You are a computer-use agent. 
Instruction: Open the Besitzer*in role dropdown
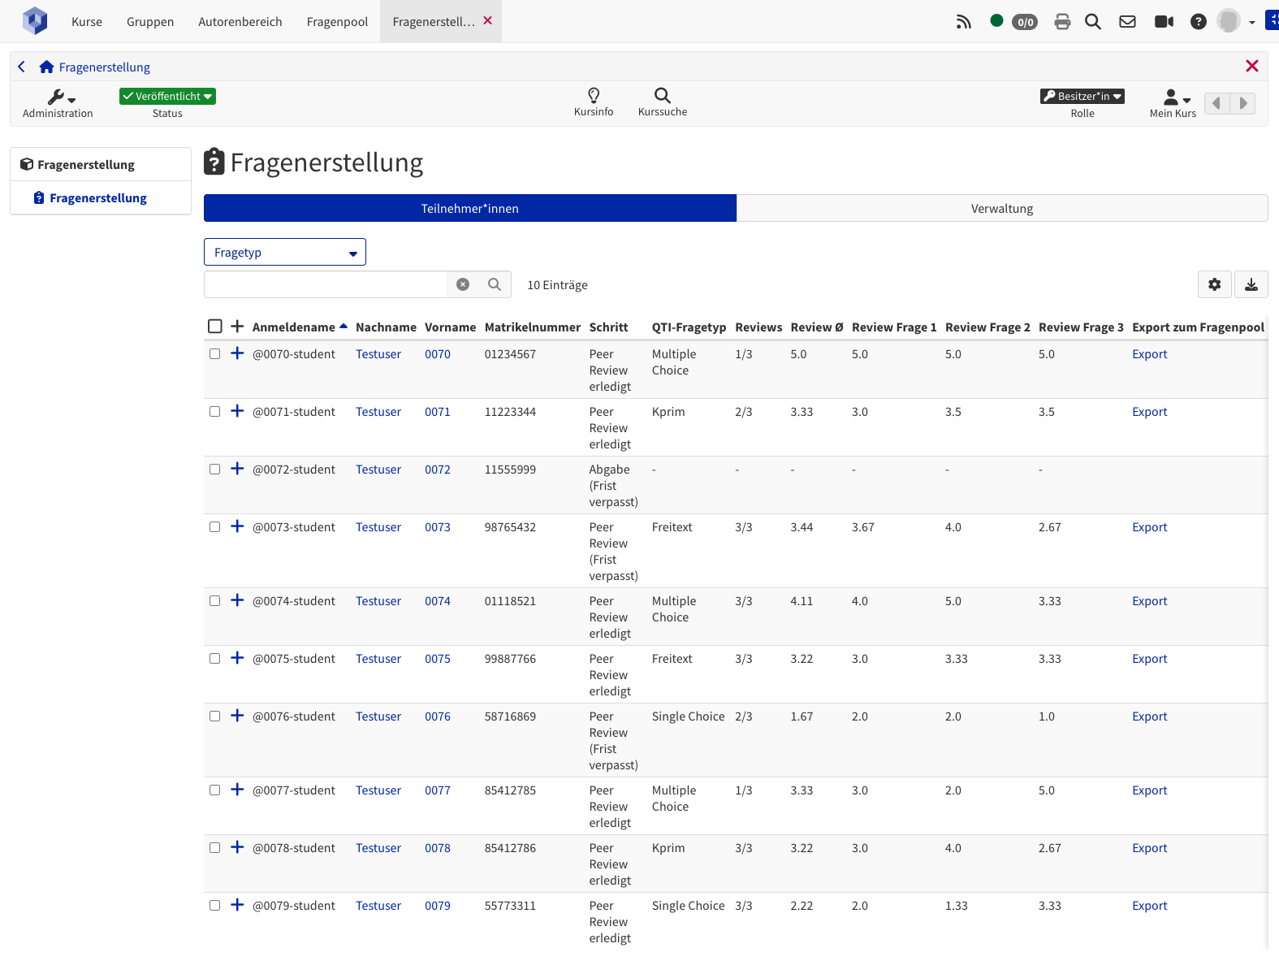[1082, 97]
